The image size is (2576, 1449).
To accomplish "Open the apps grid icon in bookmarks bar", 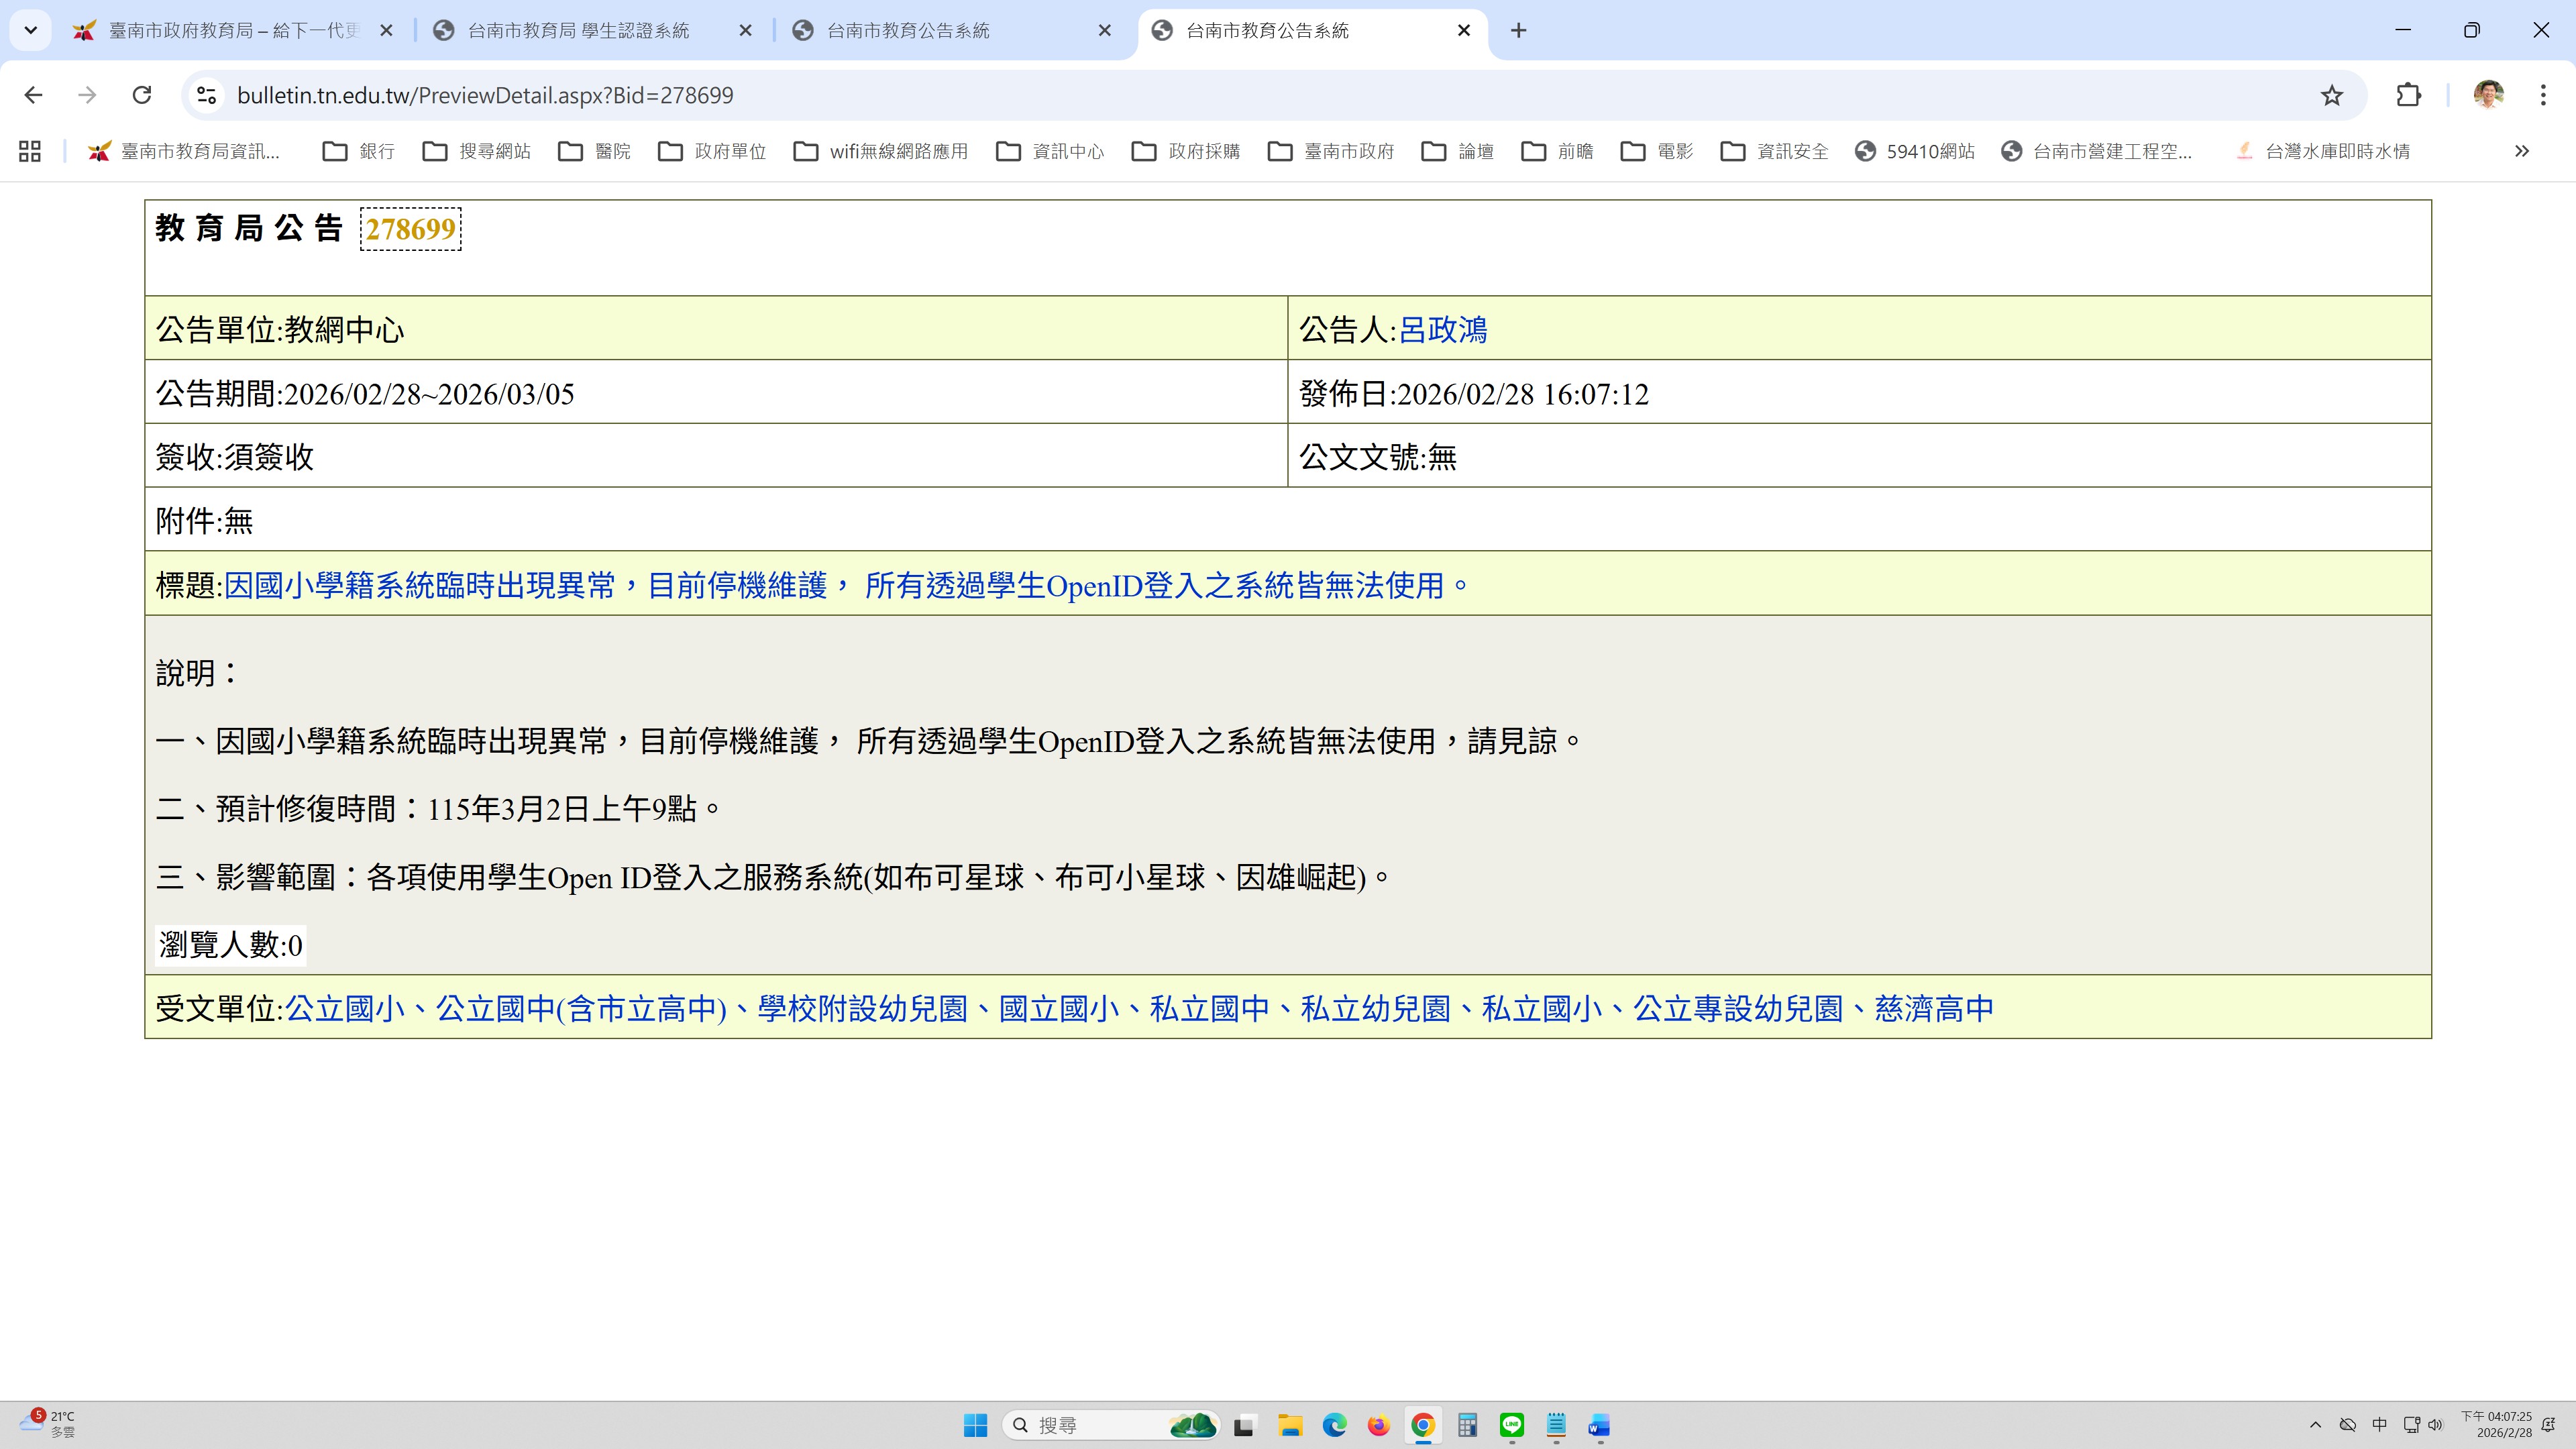I will [30, 151].
